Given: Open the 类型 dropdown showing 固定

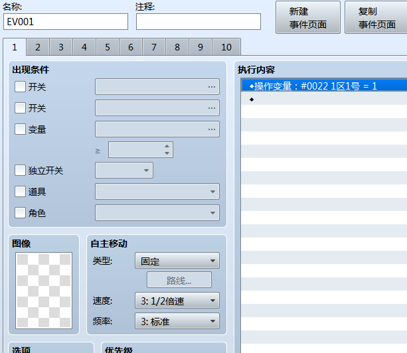Looking at the screenshot, I should (x=177, y=261).
